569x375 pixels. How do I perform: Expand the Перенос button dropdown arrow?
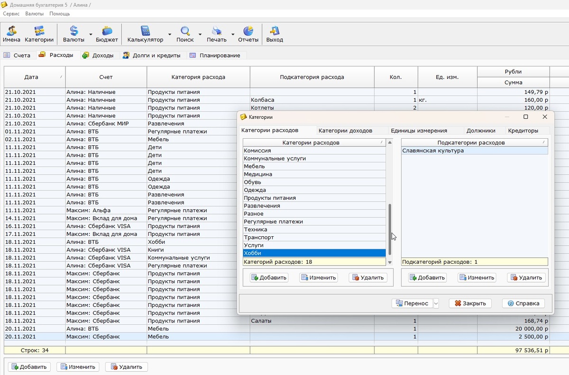(x=436, y=304)
